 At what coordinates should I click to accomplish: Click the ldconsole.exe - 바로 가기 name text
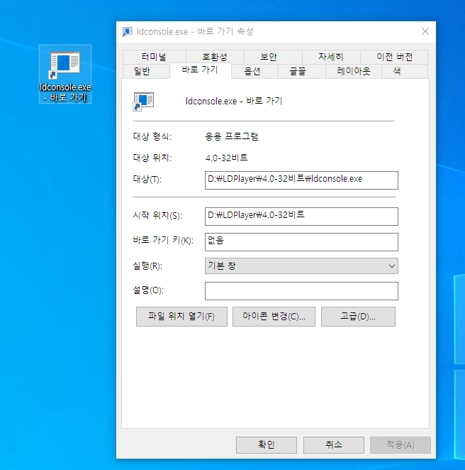tap(234, 101)
